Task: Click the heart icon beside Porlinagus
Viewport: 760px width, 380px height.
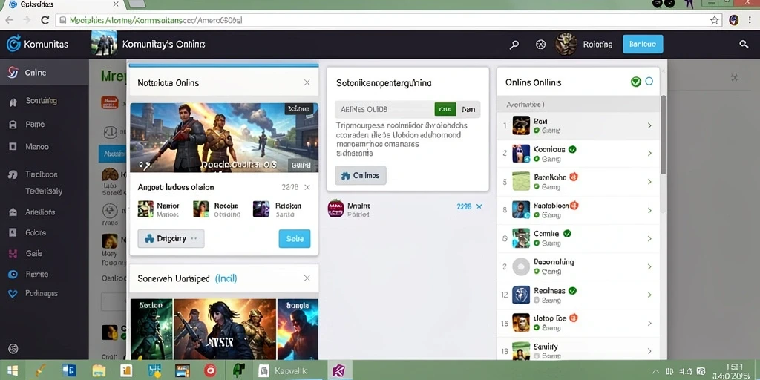Action: click(13, 293)
